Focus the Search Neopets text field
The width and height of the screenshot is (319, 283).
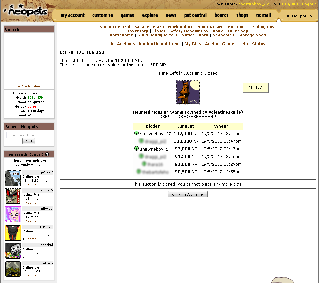pos(29,135)
